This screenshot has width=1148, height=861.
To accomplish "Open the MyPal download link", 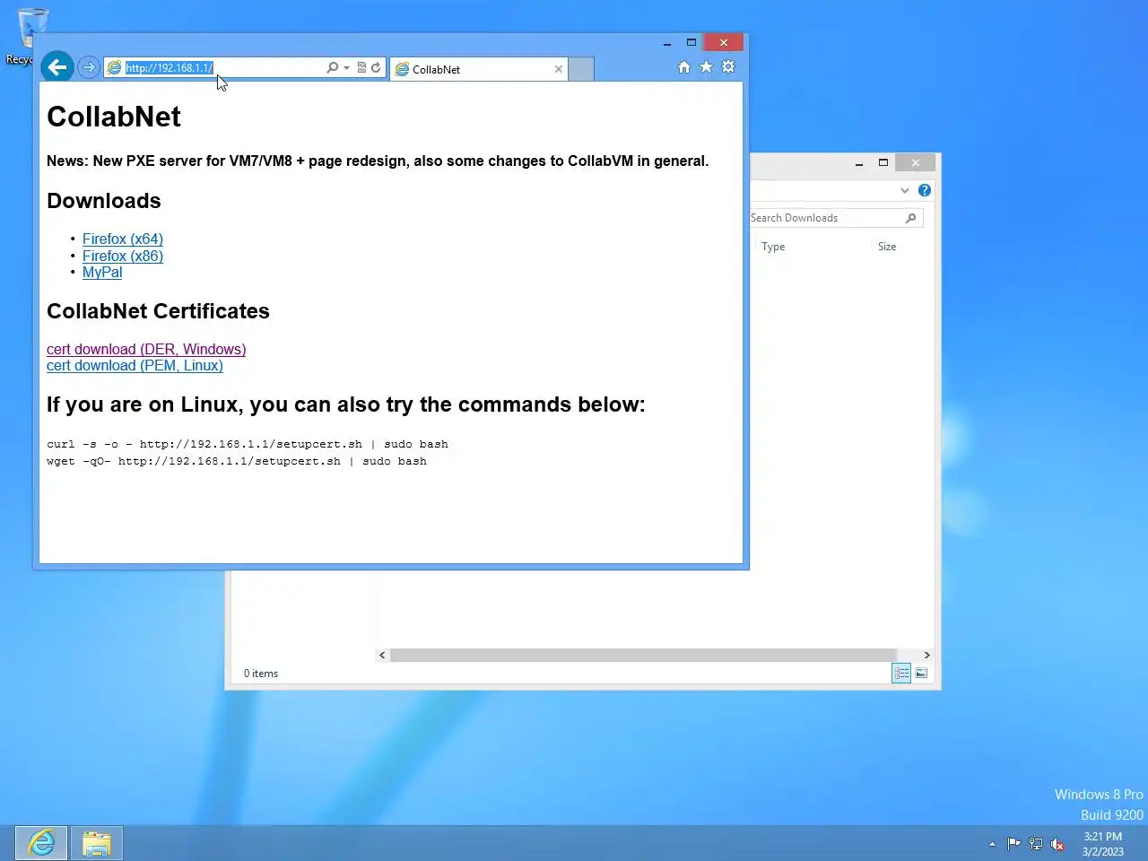I will 102,272.
